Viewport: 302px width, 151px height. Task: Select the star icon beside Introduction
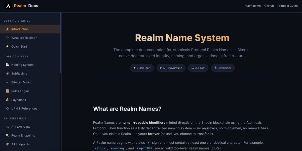click(x=7, y=29)
